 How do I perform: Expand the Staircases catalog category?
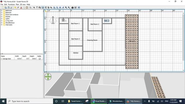1,25
